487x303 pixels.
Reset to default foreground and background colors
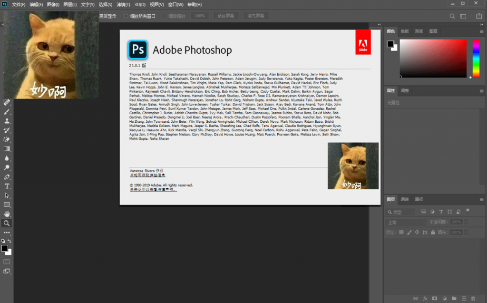point(3,241)
